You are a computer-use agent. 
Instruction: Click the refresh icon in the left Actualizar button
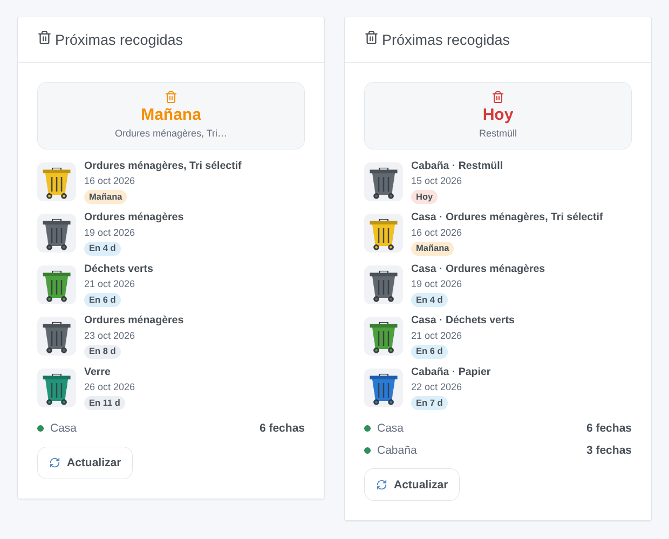(x=55, y=463)
